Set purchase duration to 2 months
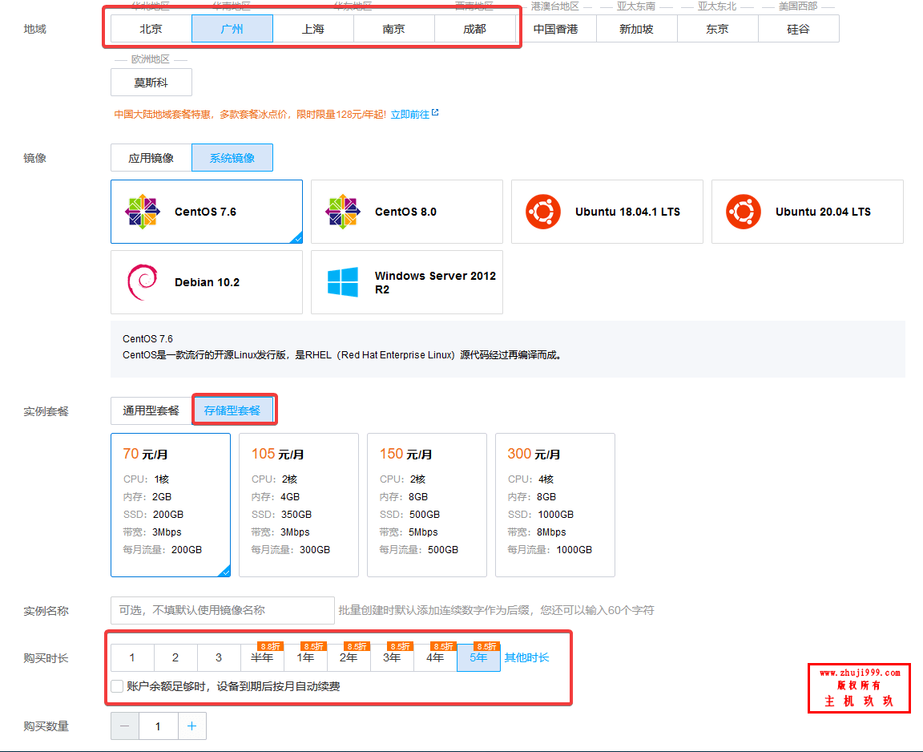The height and width of the screenshot is (752, 923). [175, 657]
